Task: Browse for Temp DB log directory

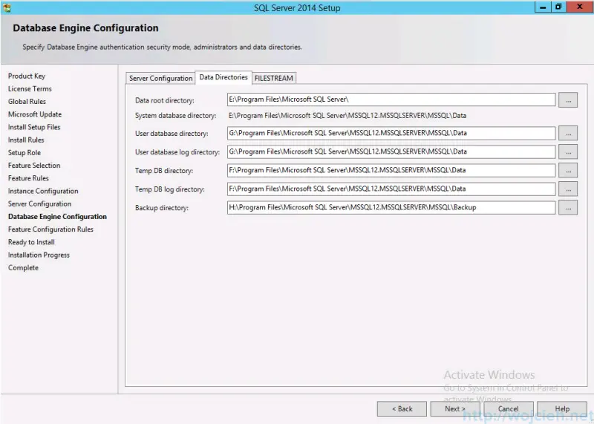Action: pyautogui.click(x=568, y=189)
